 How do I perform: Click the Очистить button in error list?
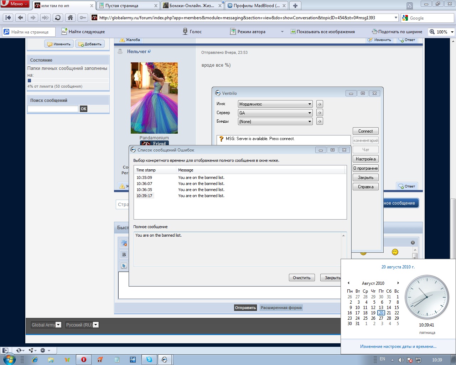click(302, 278)
